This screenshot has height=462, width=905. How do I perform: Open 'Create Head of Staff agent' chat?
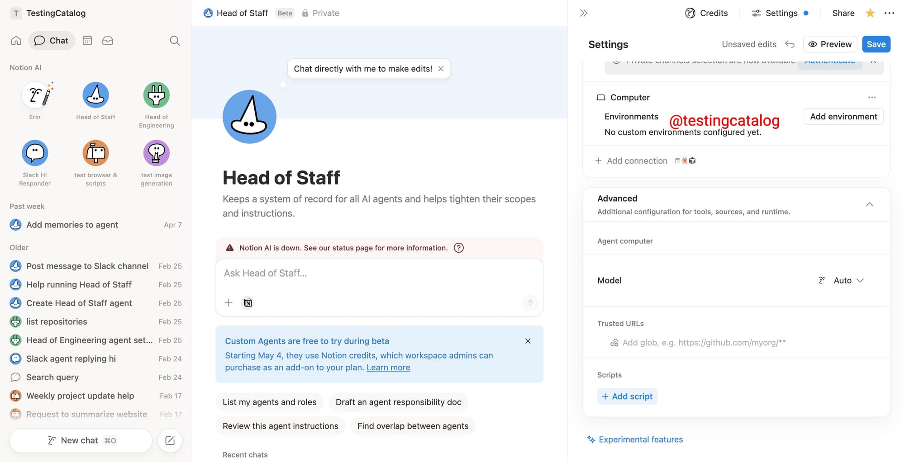(x=95, y=303)
